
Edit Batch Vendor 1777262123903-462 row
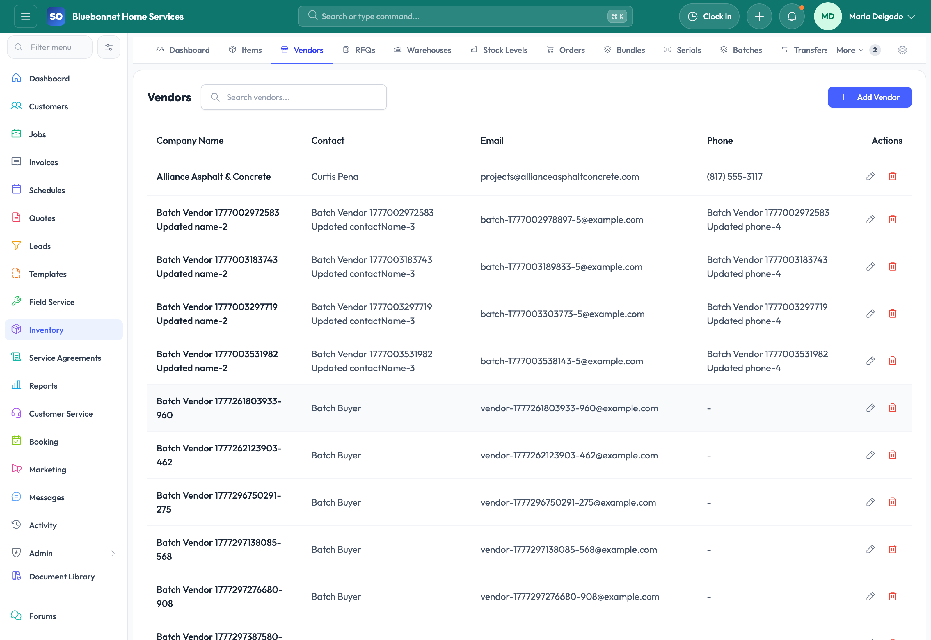click(x=870, y=455)
